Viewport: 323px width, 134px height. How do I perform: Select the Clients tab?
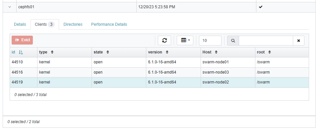[x=44, y=24]
